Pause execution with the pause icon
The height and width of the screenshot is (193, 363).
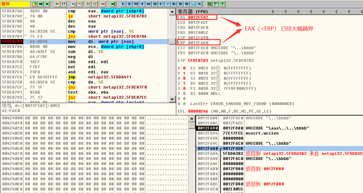(63, 4)
